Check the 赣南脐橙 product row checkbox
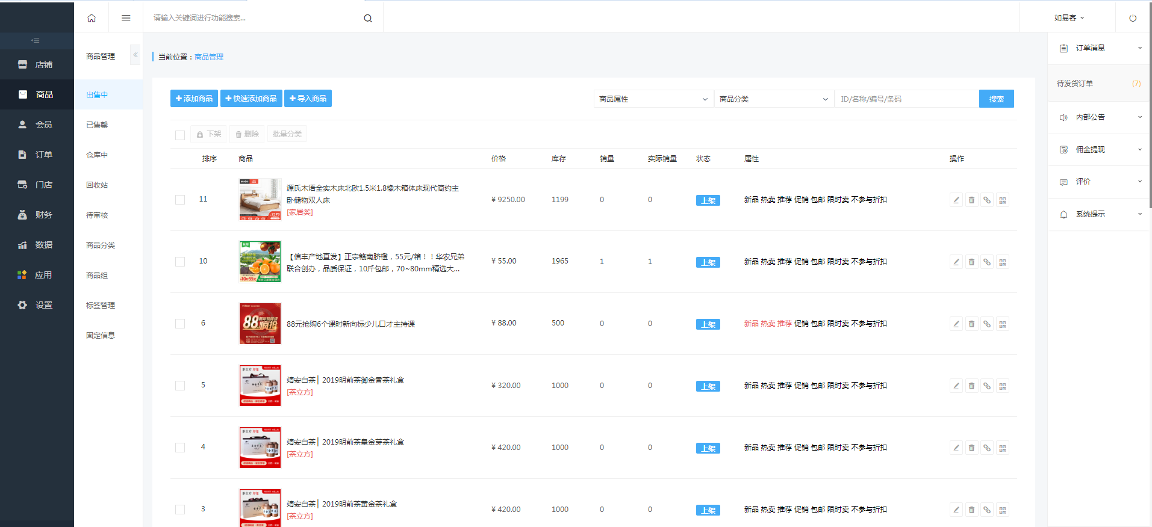 coord(180,262)
